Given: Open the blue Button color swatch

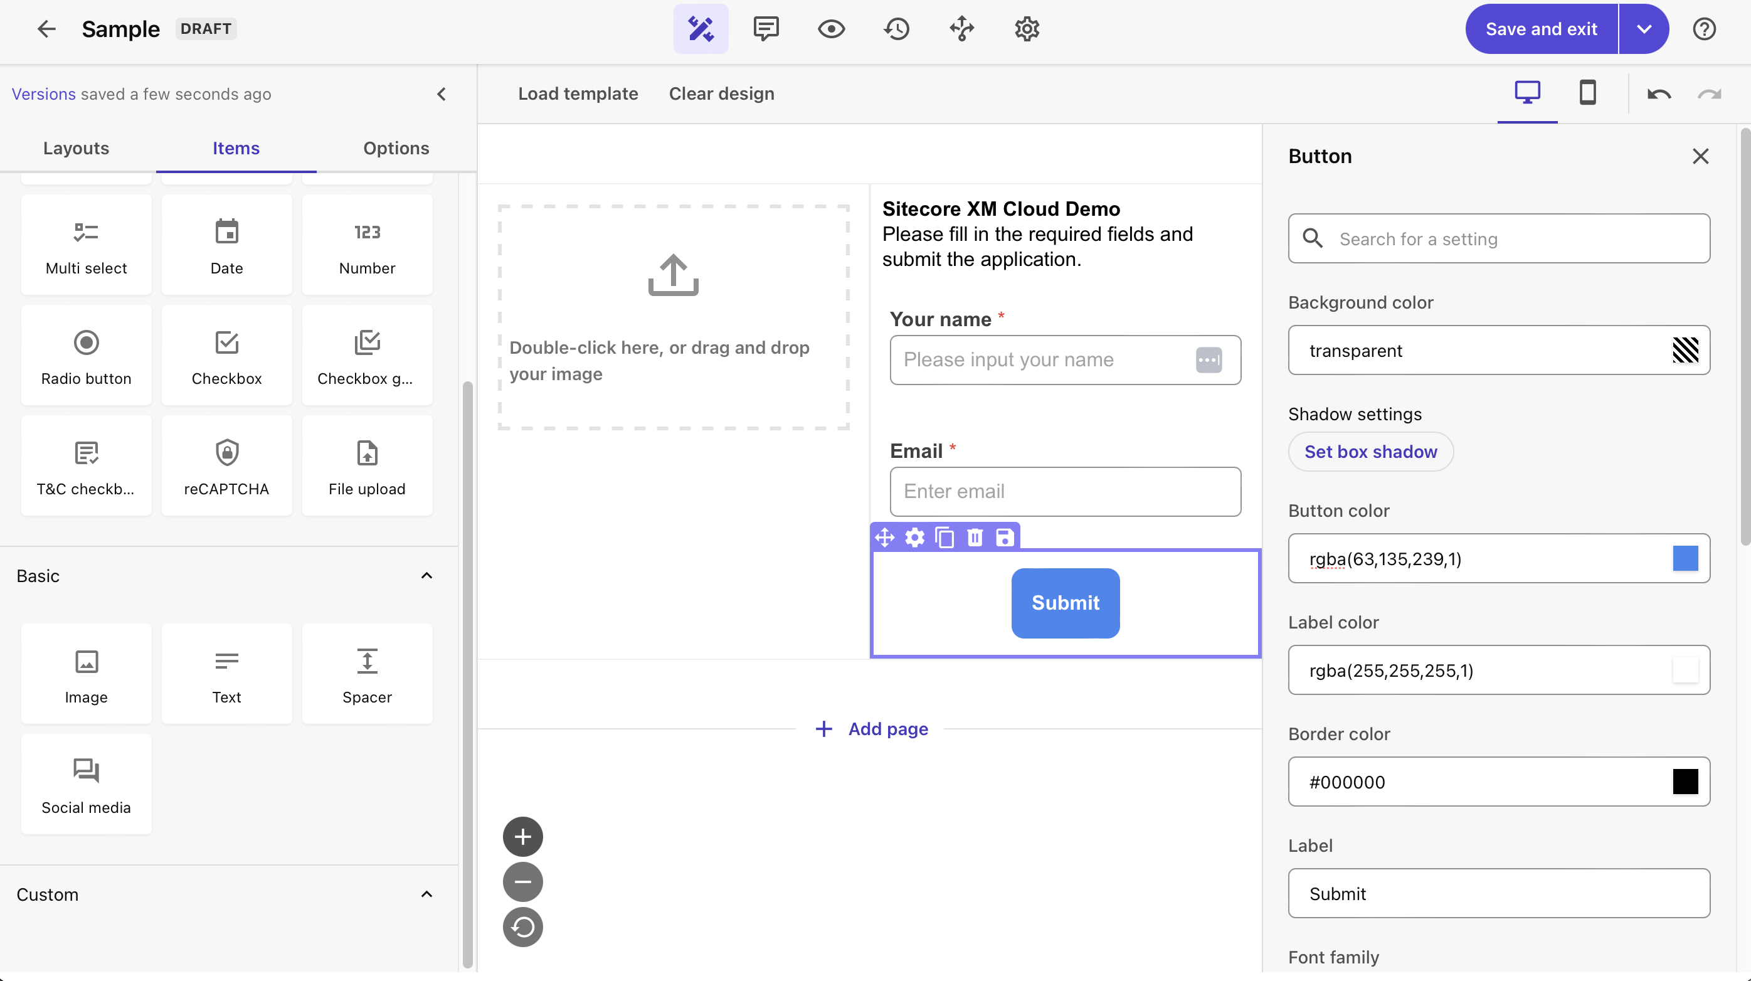Looking at the screenshot, I should coord(1685,558).
